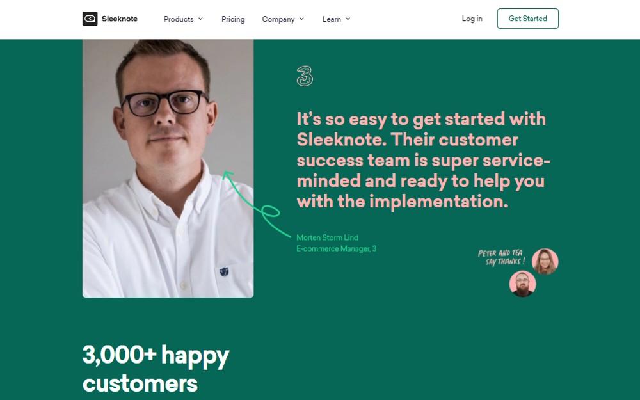
Task: Click the portrait photo of Morten Storm Lind
Action: (168, 168)
